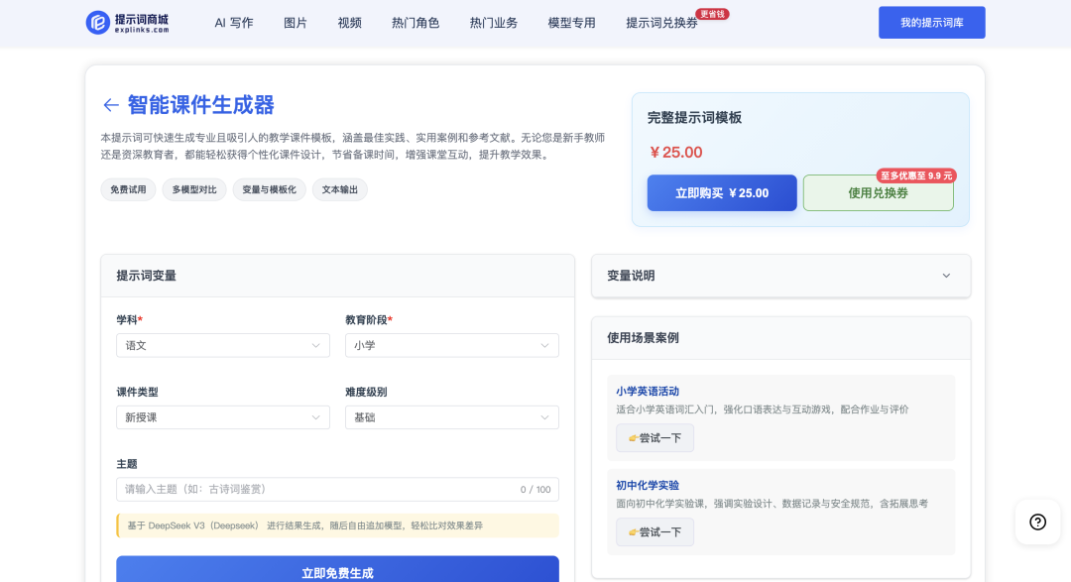Open the AI 写作 menu
Screen dimensions: 1071x582
tap(234, 23)
